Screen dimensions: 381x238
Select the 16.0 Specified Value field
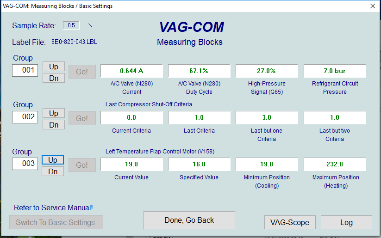coord(199,164)
